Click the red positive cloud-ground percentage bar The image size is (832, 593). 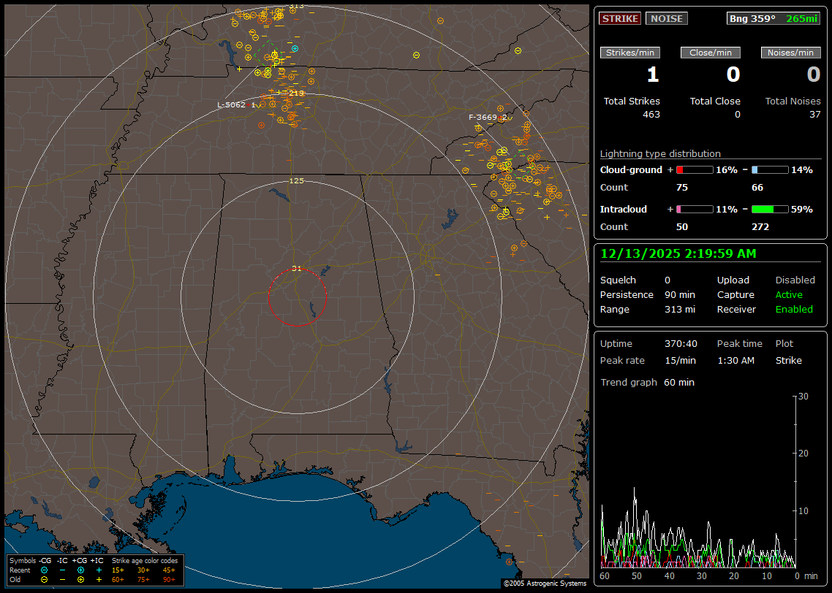[x=694, y=169]
